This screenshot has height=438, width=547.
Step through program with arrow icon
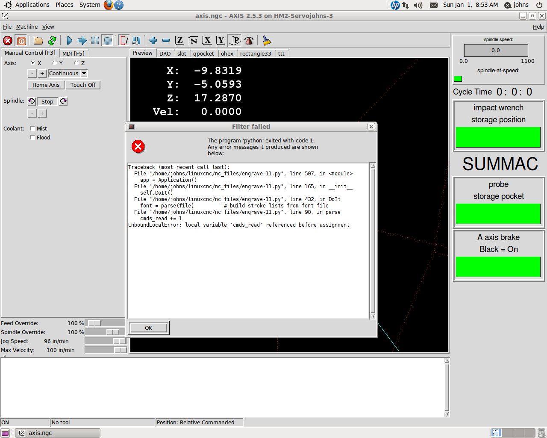click(82, 41)
